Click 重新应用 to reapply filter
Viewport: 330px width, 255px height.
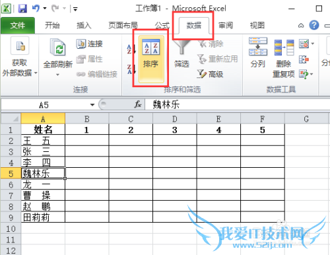coord(218,59)
